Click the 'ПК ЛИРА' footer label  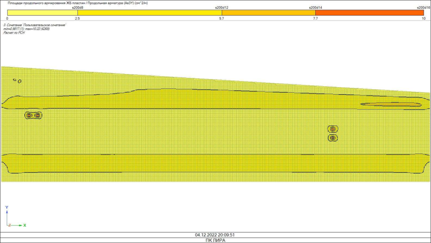[215, 240]
